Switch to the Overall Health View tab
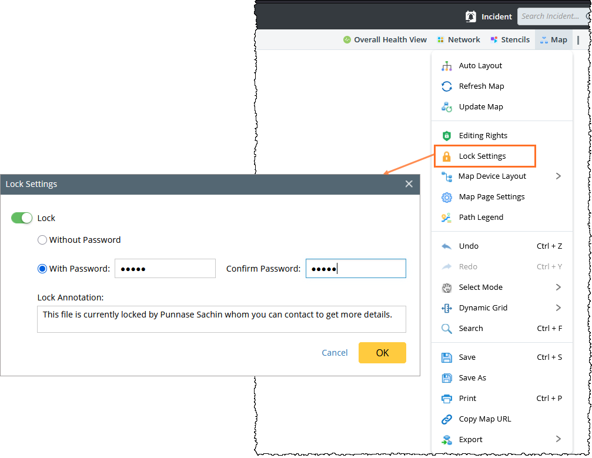The width and height of the screenshot is (592, 458). 385,40
